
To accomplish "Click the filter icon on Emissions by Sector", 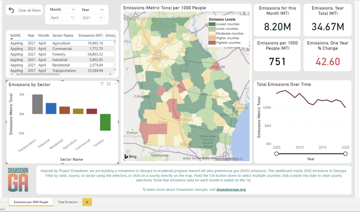I will click(102, 84).
